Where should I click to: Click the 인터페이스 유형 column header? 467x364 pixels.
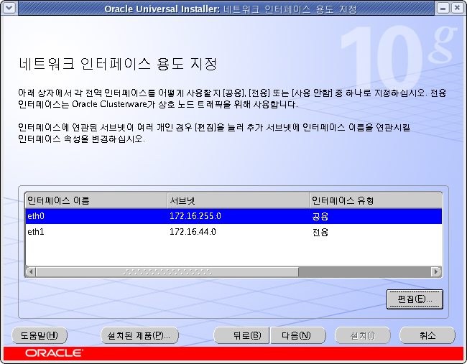point(376,200)
